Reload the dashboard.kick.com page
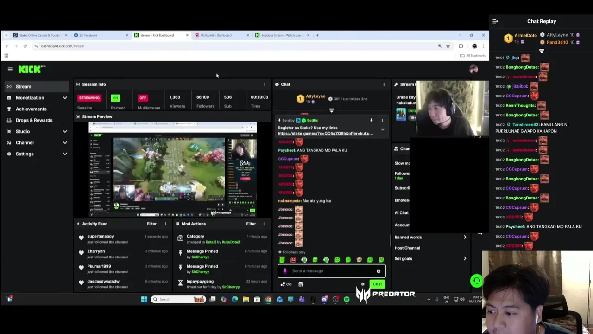 (25, 46)
